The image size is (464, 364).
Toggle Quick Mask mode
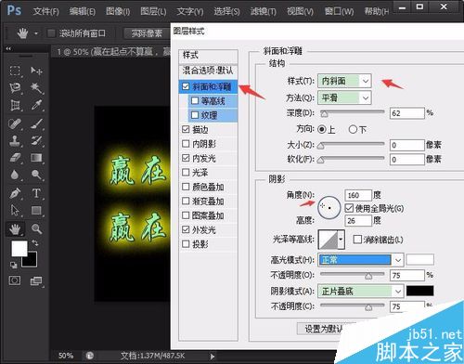[x=15, y=280]
